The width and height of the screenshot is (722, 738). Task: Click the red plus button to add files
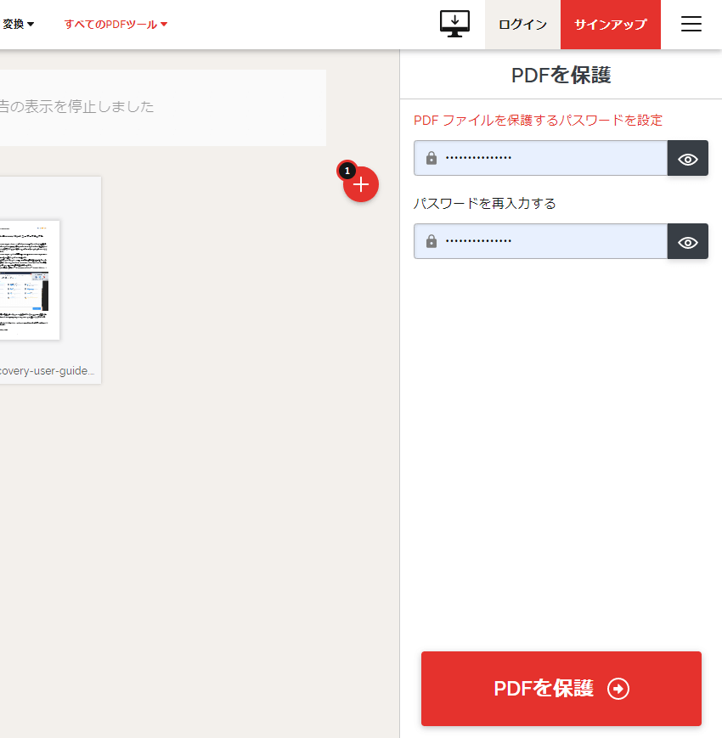360,184
